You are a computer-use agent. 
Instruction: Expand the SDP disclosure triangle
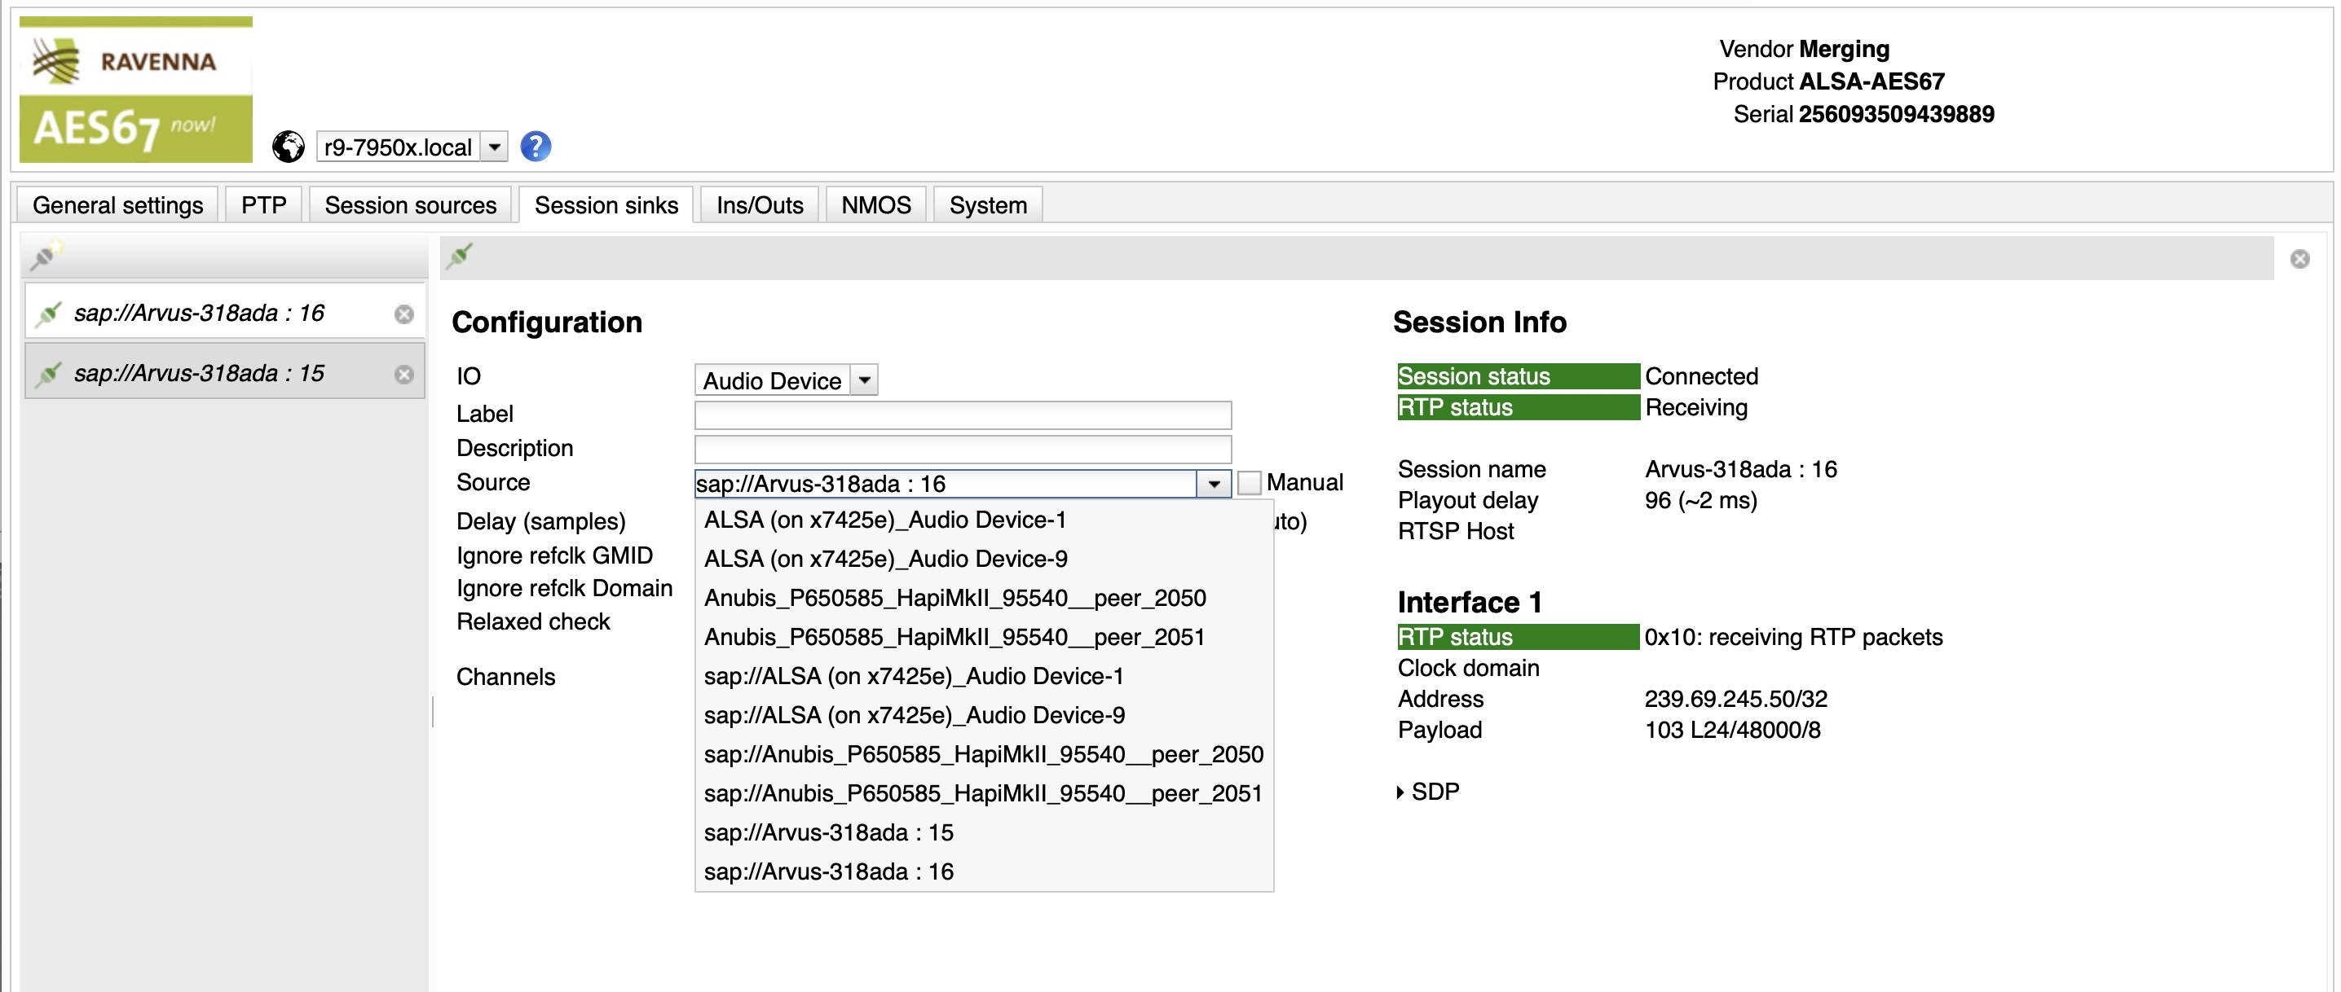(1400, 792)
